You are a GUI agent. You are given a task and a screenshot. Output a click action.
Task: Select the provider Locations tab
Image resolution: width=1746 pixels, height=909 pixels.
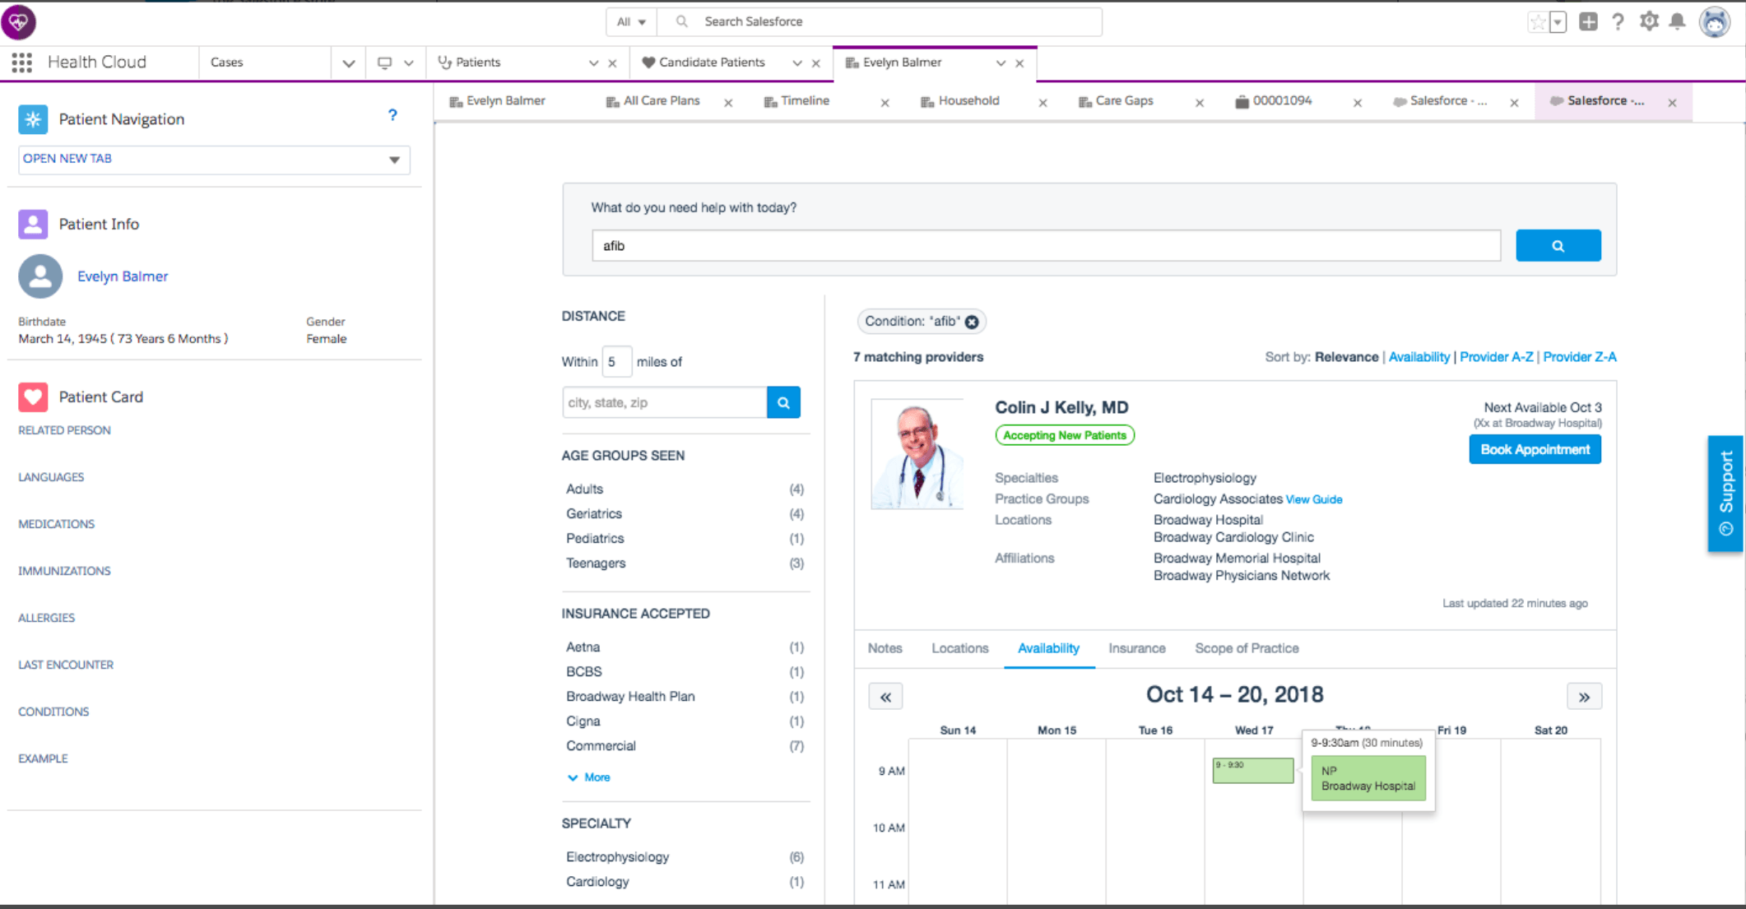[x=959, y=648]
